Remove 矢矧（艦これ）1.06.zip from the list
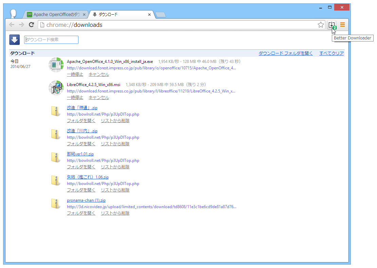This screenshot has height=268, width=377. pyautogui.click(x=115, y=190)
